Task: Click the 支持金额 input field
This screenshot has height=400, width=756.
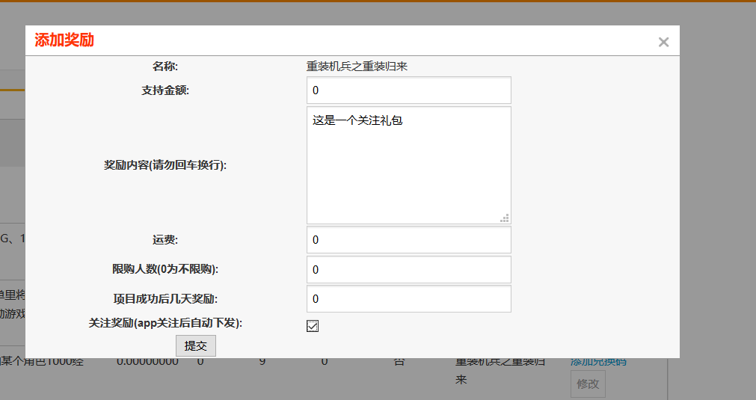Action: 409,90
